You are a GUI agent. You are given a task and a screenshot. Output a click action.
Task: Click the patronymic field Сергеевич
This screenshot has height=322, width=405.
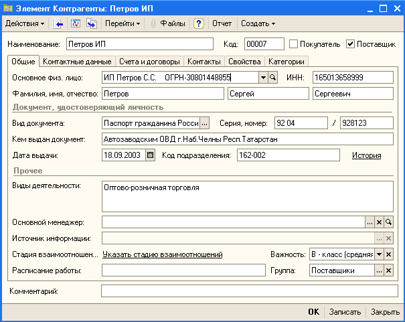[353, 94]
